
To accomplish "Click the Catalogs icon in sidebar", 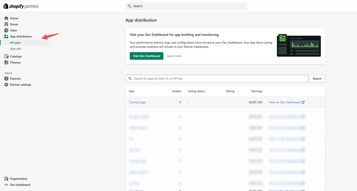I will coord(6,56).
